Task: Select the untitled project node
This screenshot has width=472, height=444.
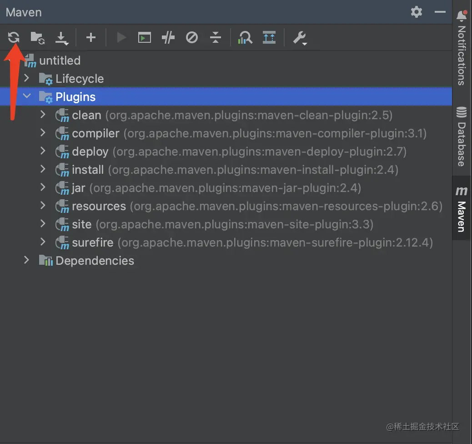Action: pos(60,61)
